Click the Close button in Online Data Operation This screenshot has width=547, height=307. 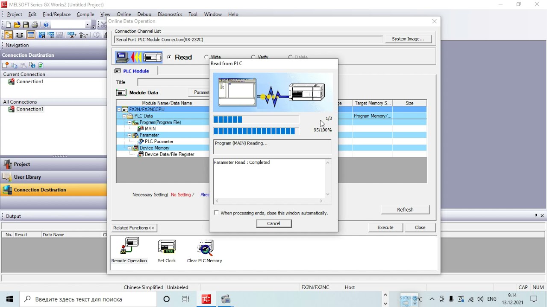[420, 228]
